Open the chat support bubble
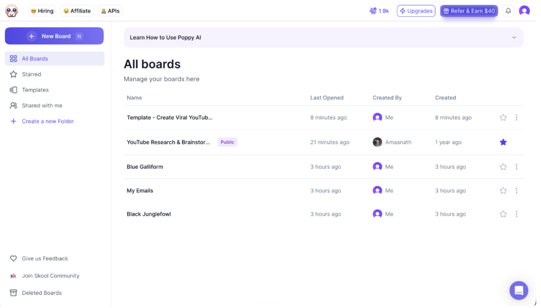 pos(519,291)
